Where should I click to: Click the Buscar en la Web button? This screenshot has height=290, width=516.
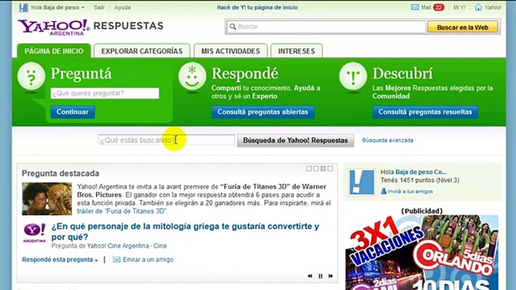[x=462, y=27]
